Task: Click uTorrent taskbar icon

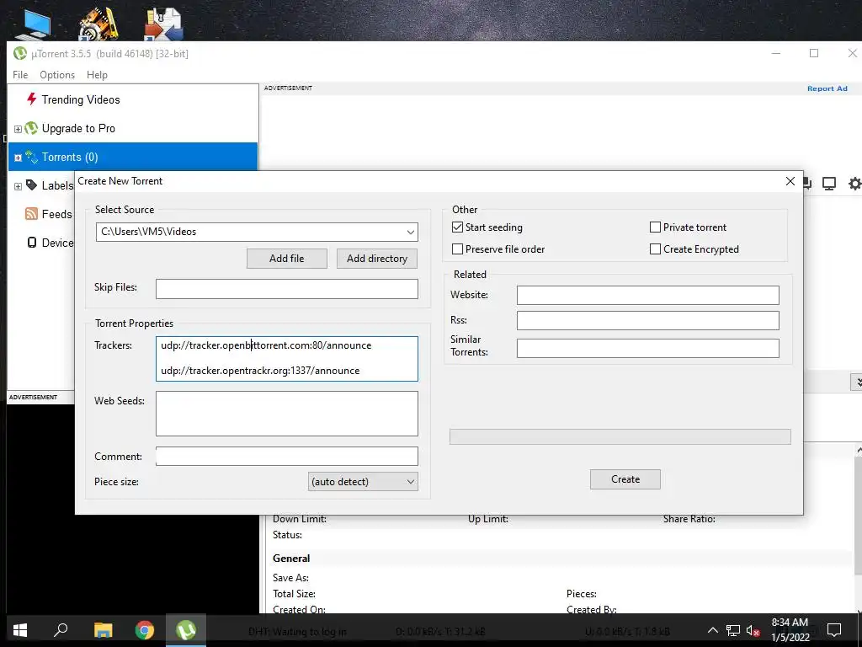Action: (186, 630)
